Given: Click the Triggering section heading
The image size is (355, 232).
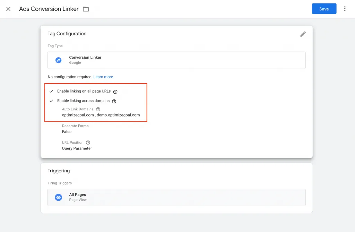Looking at the screenshot, I should click(x=59, y=171).
